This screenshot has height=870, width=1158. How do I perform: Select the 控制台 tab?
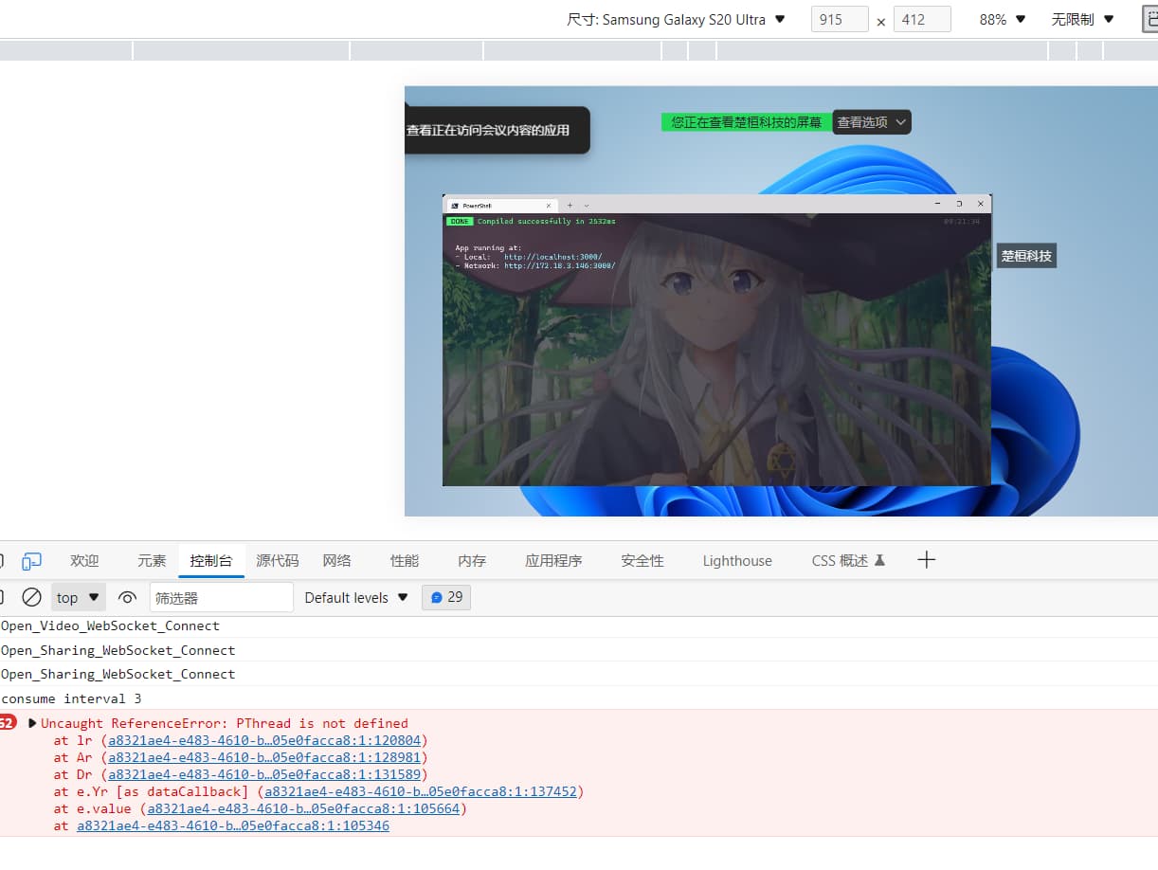click(x=211, y=561)
